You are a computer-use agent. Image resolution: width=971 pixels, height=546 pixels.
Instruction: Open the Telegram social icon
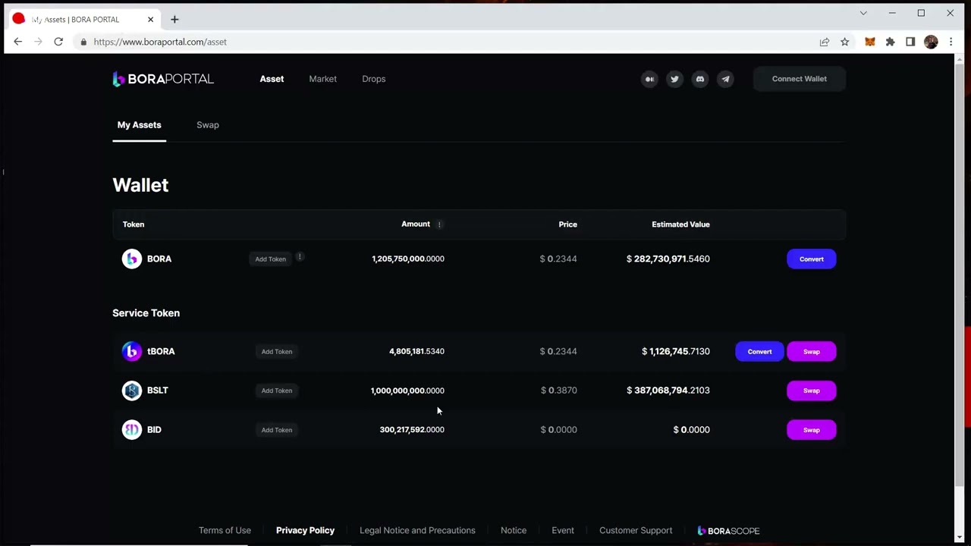[x=725, y=79]
